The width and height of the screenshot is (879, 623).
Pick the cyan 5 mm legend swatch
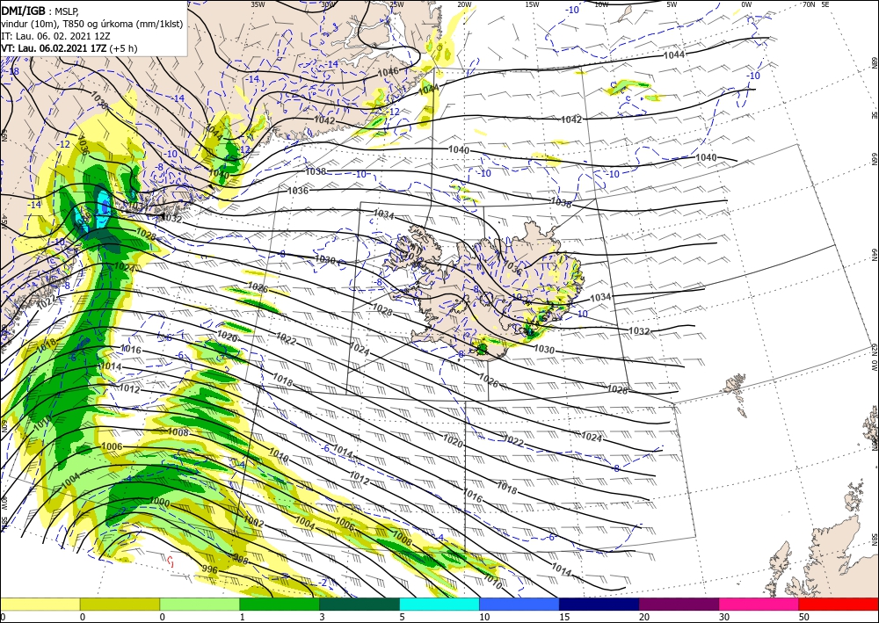point(439,604)
